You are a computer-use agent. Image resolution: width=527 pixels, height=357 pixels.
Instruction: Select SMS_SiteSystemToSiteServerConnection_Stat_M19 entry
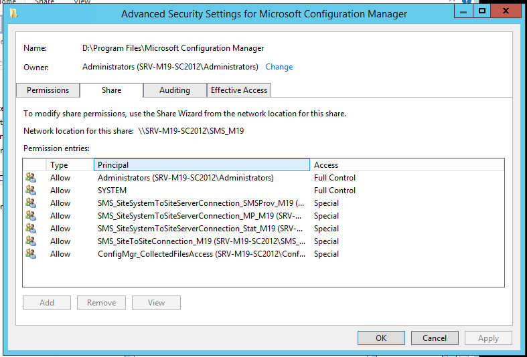[x=264, y=229]
